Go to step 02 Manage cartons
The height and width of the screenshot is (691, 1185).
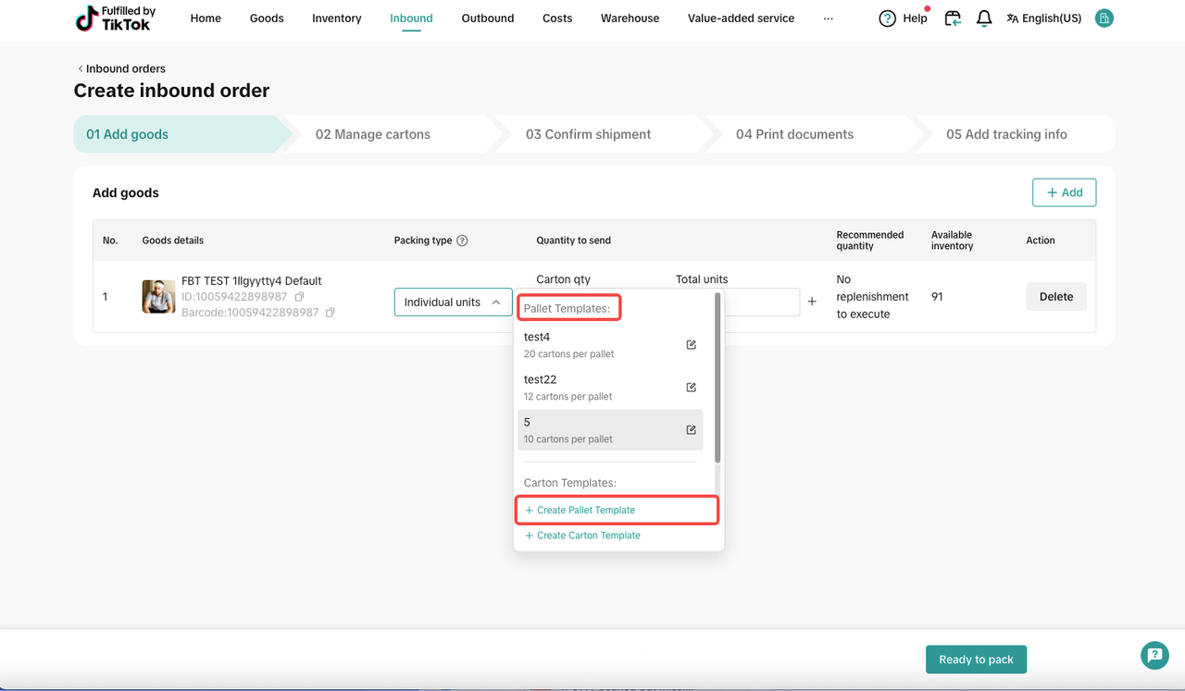(372, 134)
